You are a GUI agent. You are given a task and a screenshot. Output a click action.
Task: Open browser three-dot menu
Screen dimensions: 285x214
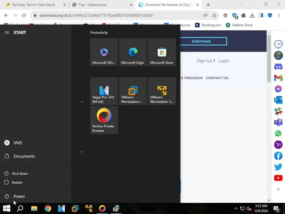point(279,16)
